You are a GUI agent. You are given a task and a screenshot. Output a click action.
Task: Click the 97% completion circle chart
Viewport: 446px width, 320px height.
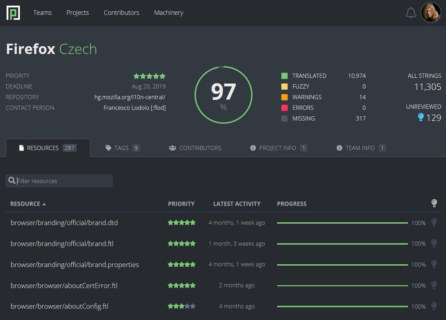point(223,95)
